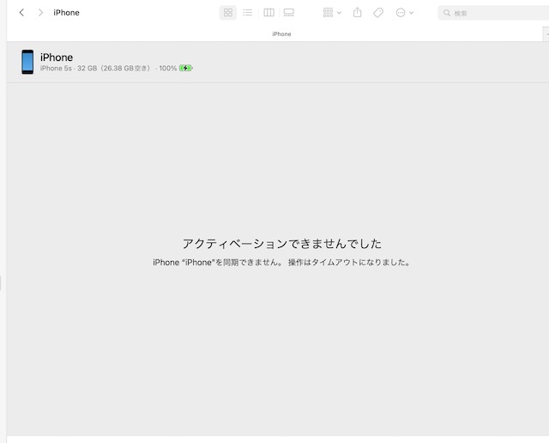549x443 pixels.
Task: Switch to icon grid view
Action: click(x=228, y=13)
